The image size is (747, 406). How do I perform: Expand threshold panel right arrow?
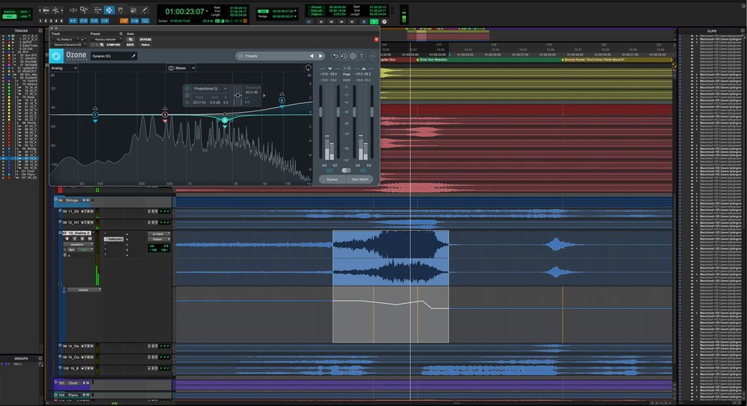point(264,96)
